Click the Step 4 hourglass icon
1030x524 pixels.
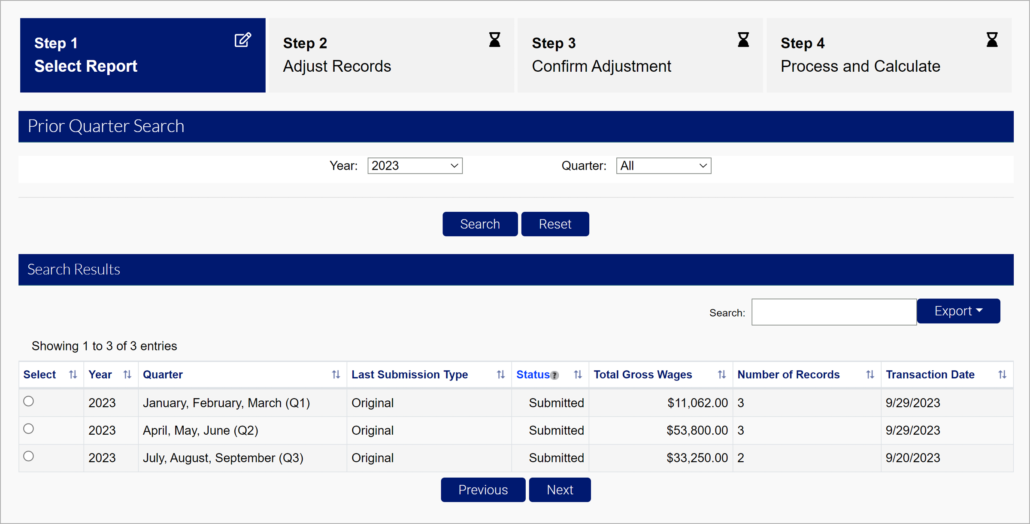tap(992, 40)
